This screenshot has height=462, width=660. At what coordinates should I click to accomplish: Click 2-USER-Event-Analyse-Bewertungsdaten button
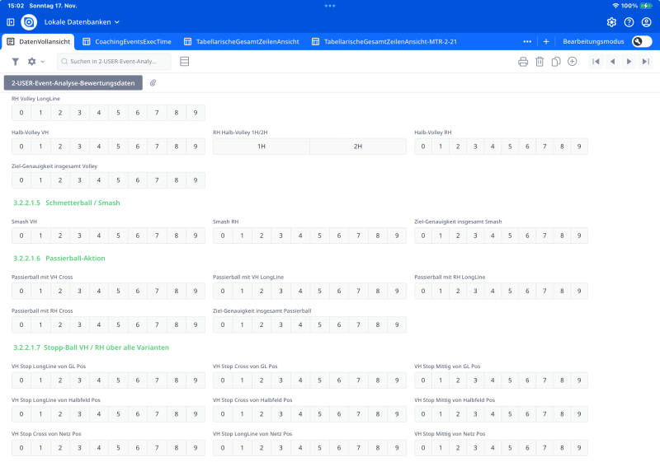[73, 82]
